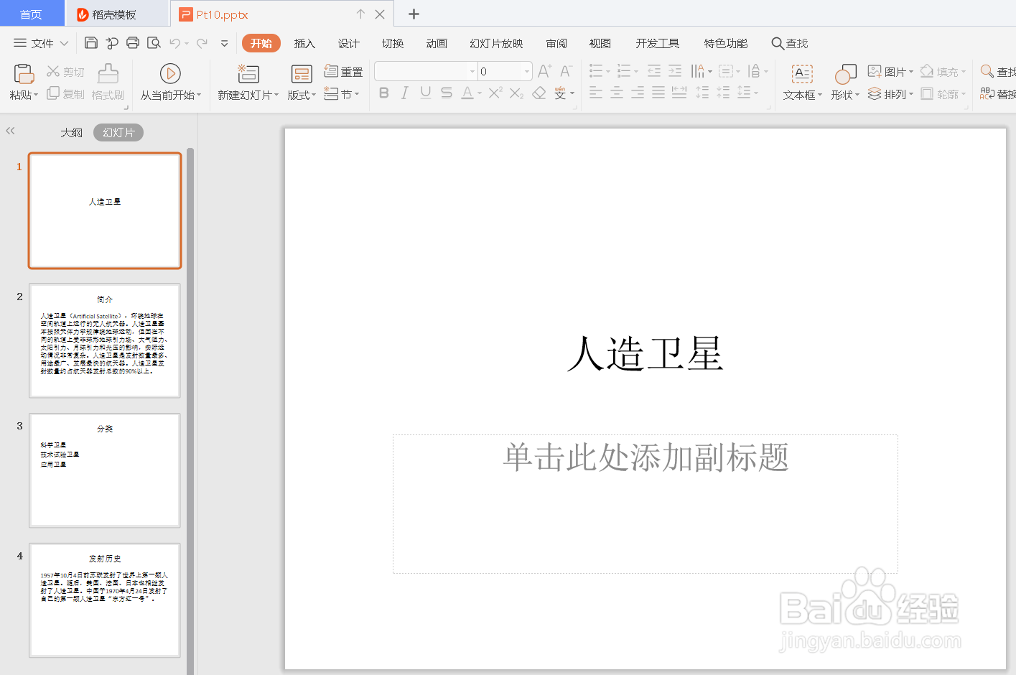This screenshot has width=1016, height=675.
Task: Switch to 大纲 outline view
Action: point(71,132)
